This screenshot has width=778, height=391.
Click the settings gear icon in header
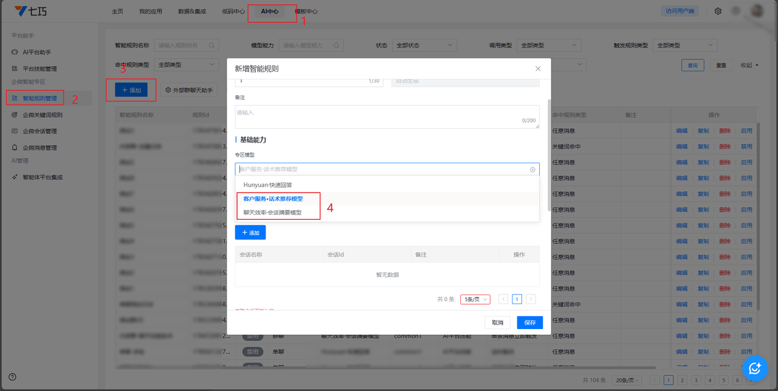point(718,11)
